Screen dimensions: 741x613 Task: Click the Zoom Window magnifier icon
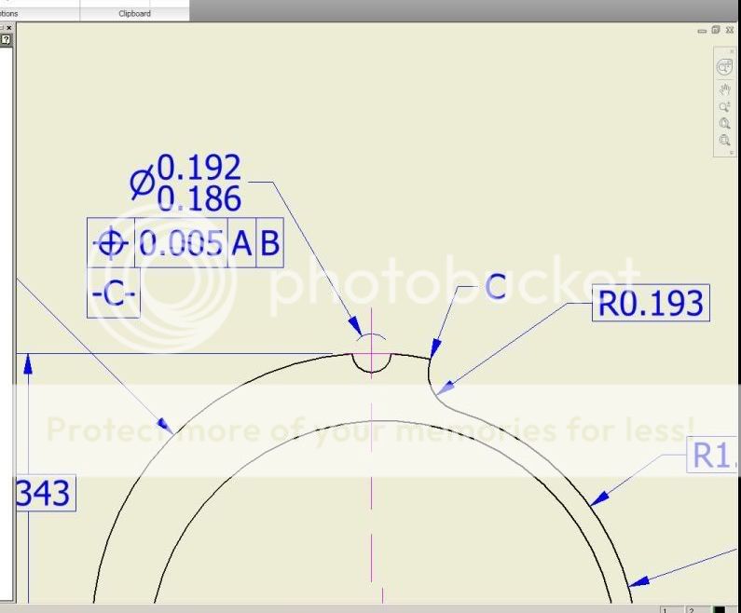pyautogui.click(x=724, y=124)
